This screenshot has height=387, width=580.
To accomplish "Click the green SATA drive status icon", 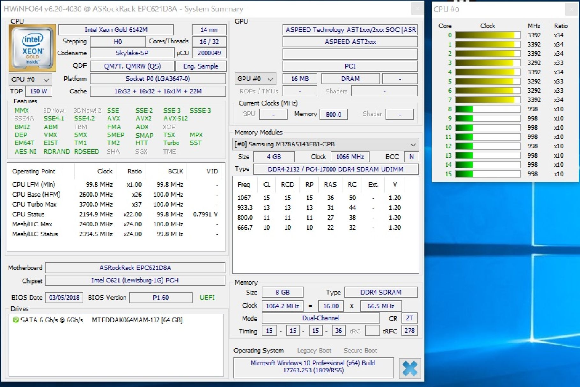I will tap(15, 320).
